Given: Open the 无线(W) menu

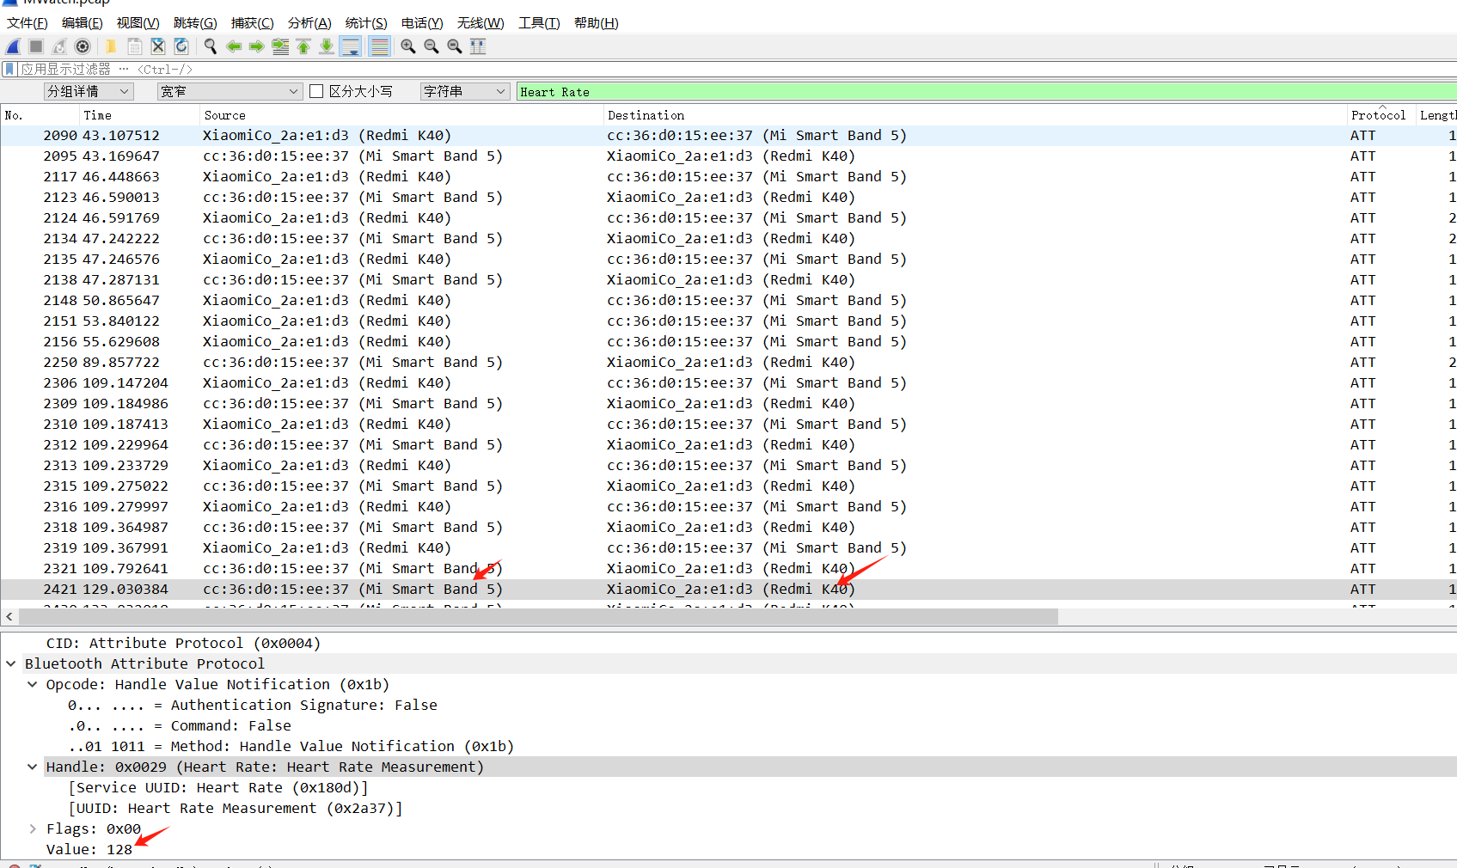Looking at the screenshot, I should click(481, 23).
